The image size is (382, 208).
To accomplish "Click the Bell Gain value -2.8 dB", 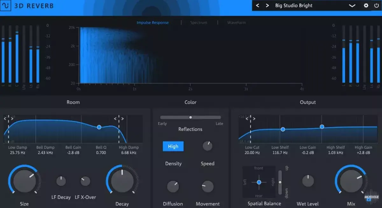I will 73,153.
